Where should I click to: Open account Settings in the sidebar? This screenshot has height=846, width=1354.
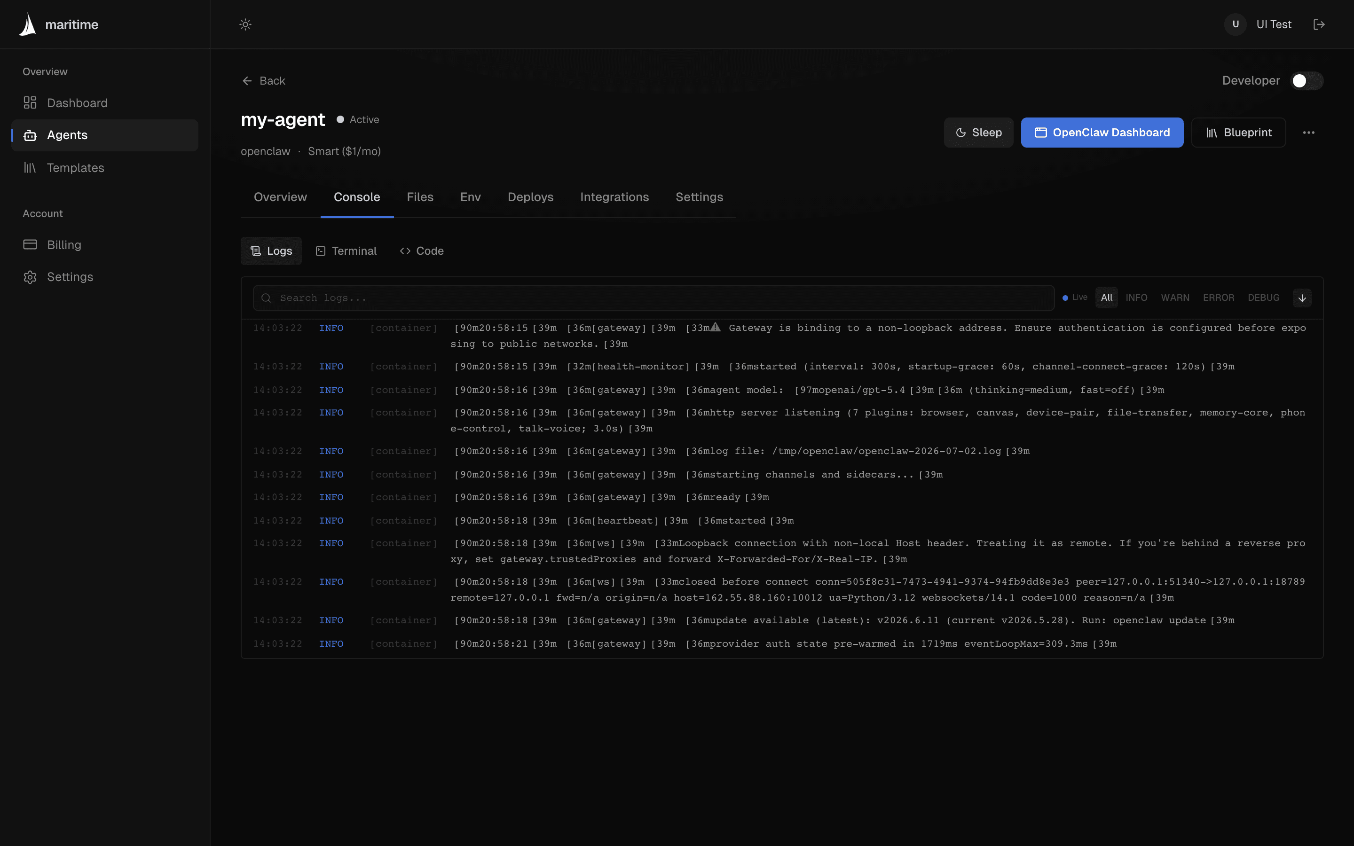105,276
